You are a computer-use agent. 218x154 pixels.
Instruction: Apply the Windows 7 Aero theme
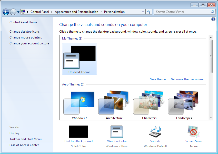[79, 105]
